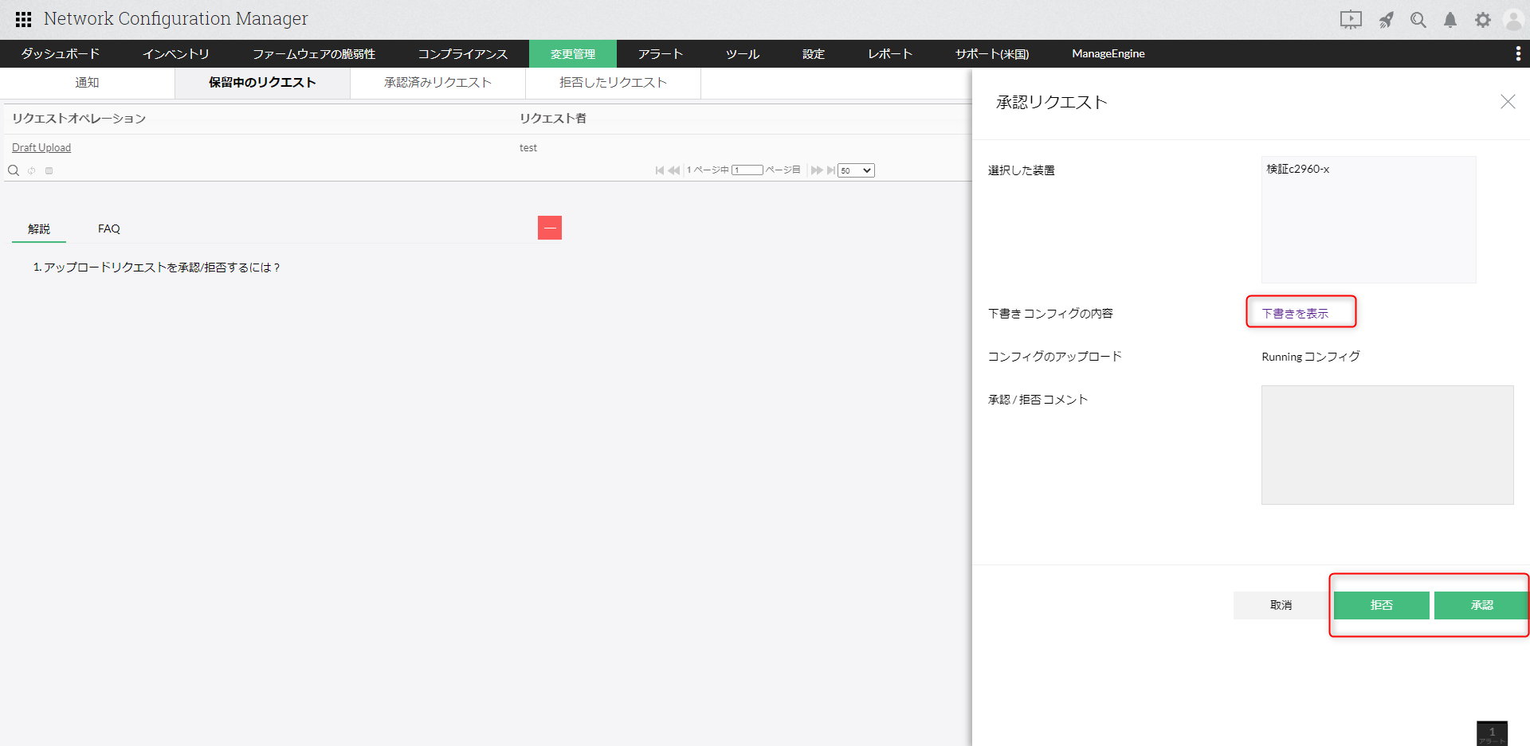Click requester cell "test"
This screenshot has height=746, width=1530.
[x=528, y=147]
